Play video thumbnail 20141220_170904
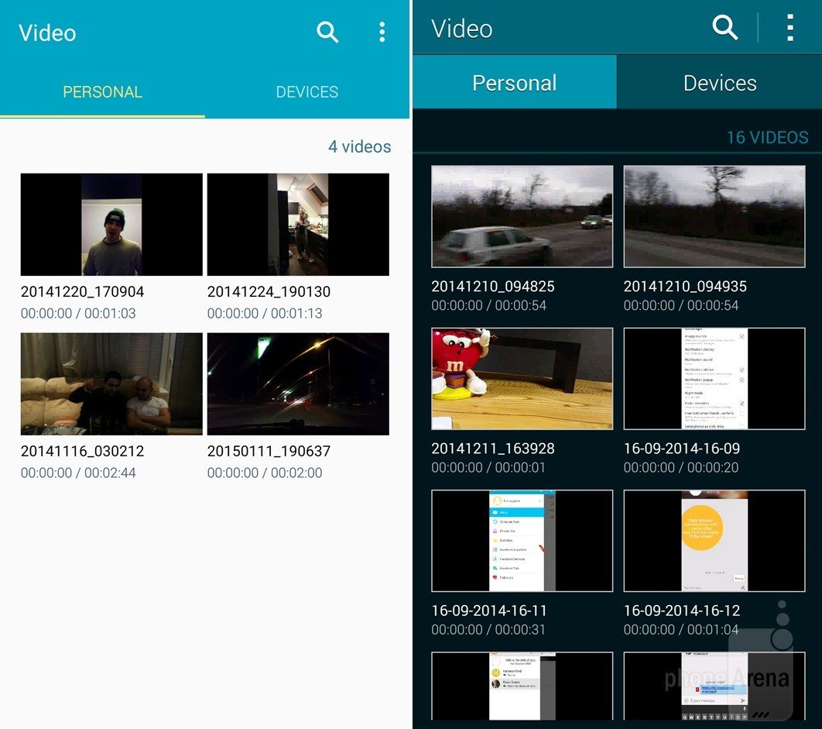This screenshot has width=822, height=729. point(111,225)
